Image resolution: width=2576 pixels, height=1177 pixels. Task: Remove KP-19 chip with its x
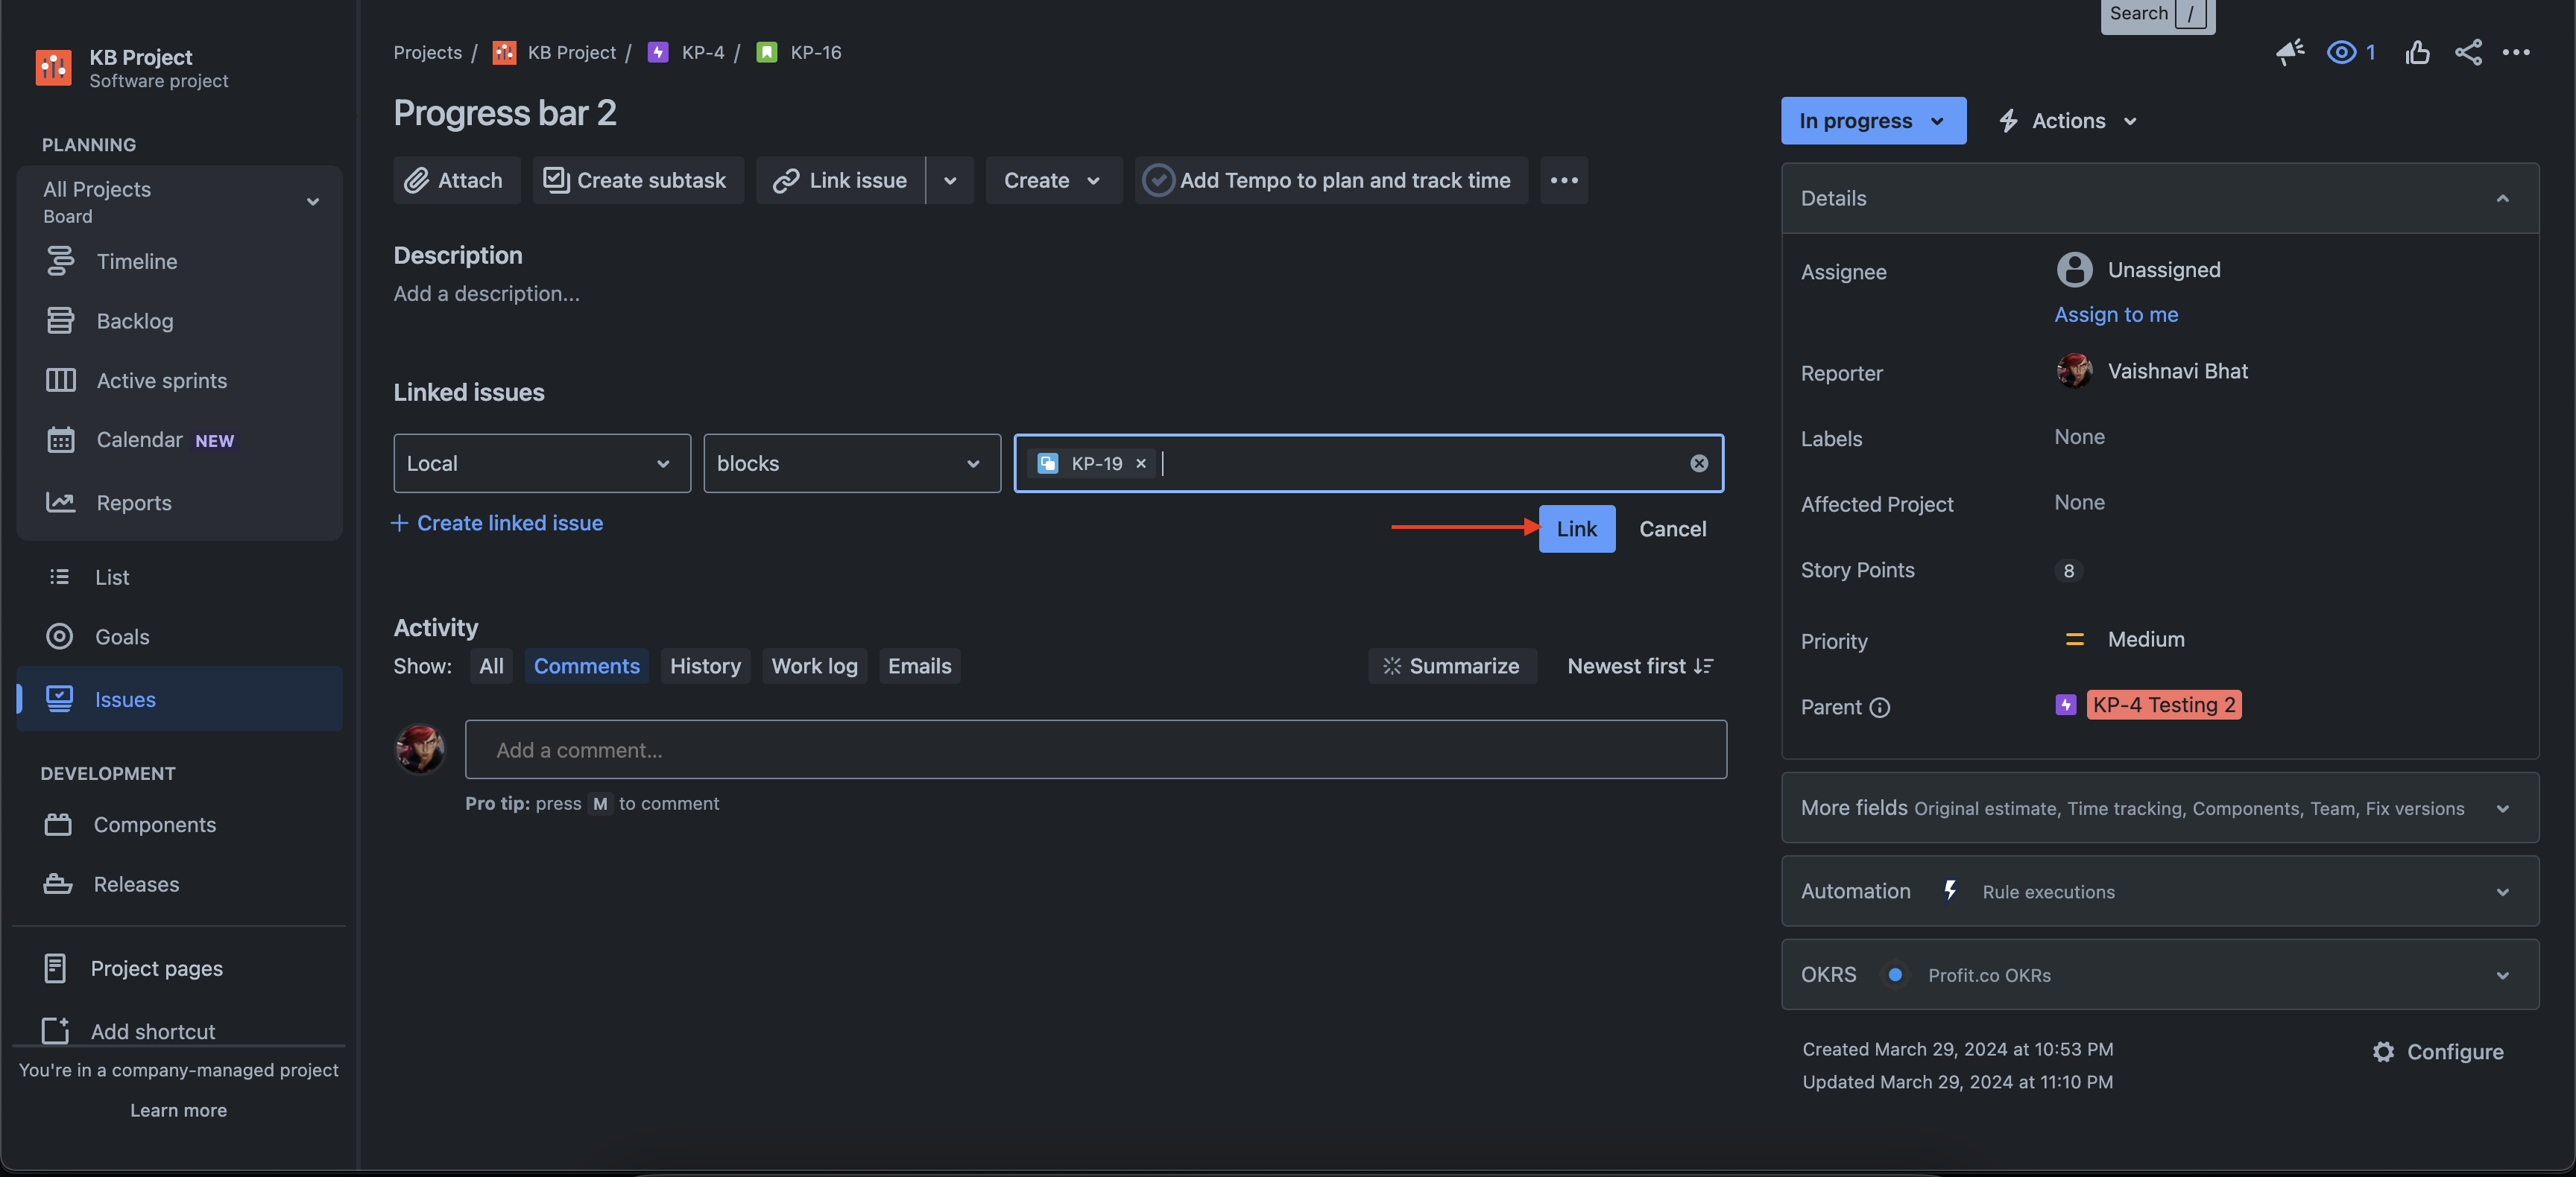[1140, 463]
